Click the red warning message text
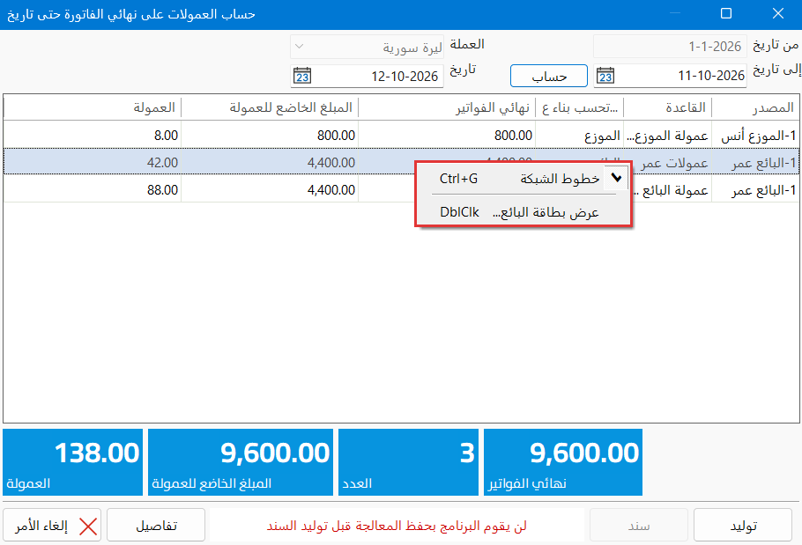 click(x=397, y=526)
